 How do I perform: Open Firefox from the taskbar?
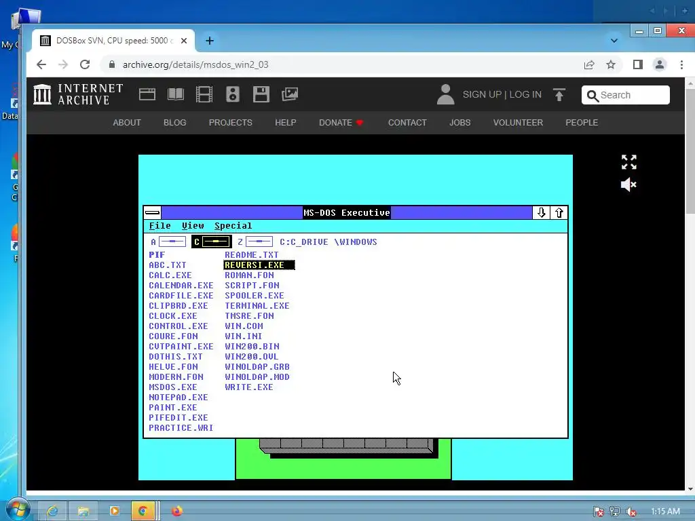click(x=177, y=512)
